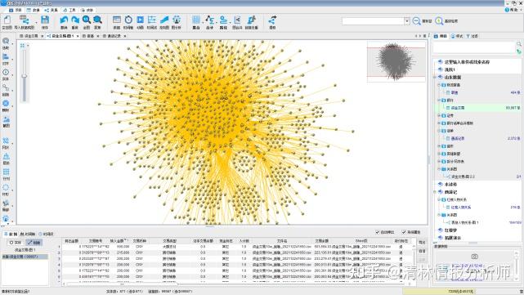Click the green icon below right panel magnifier
Viewport: 524px width, 295px height.
(x=518, y=51)
